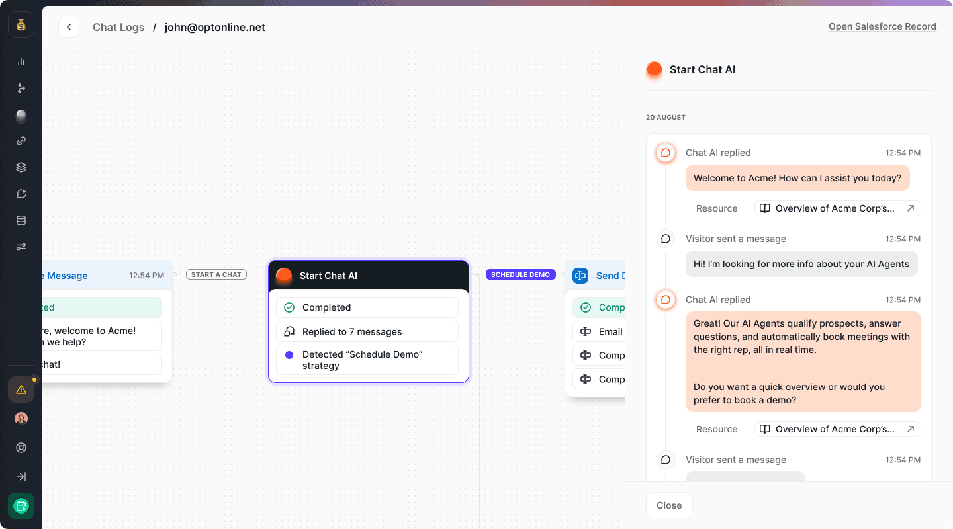Click the sign-out arrow icon in the sidebar
The image size is (953, 529).
21,477
